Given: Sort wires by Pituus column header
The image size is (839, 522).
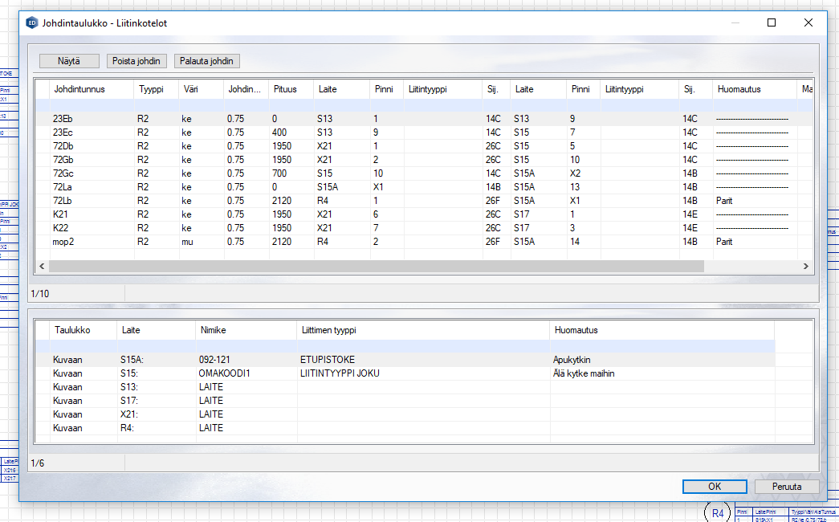Looking at the screenshot, I should click(x=285, y=89).
